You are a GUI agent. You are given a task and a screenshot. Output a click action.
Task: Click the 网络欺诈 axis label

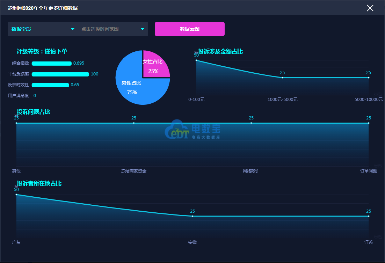pos(251,171)
